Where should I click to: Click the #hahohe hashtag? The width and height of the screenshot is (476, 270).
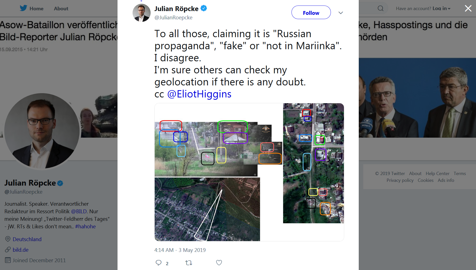[85, 226]
